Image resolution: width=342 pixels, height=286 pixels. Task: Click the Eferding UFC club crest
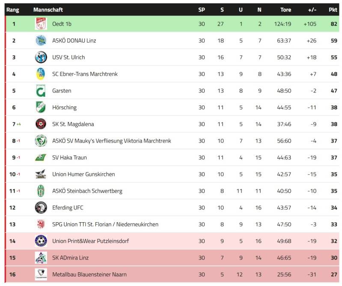[x=41, y=208]
